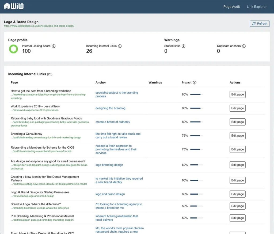Switch to the Link Explorer tab
This screenshot has width=274, height=234.
point(257,7)
